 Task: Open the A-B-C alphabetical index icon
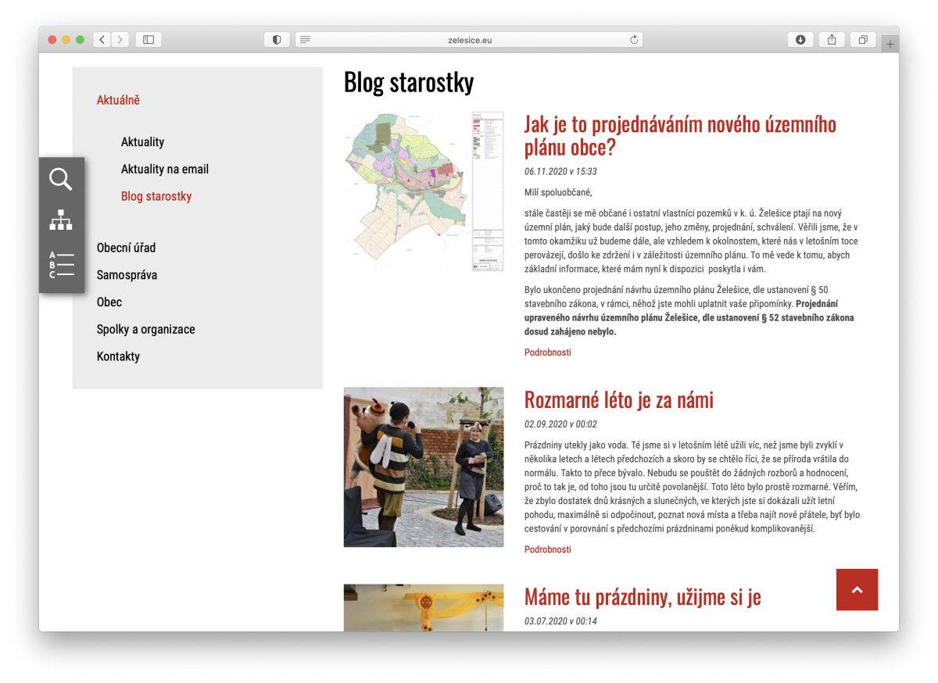coord(61,264)
